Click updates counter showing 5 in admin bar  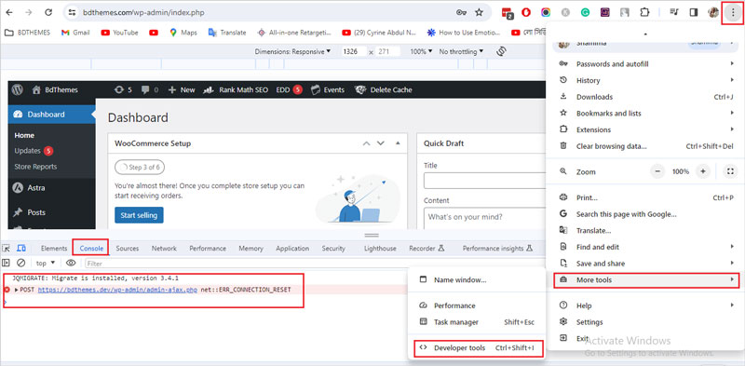pos(124,89)
